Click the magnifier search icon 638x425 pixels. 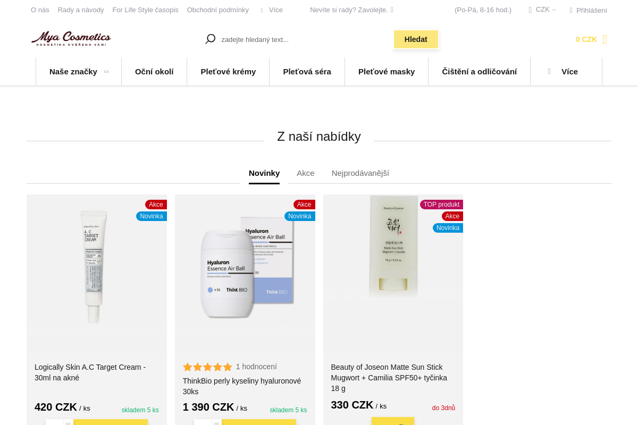click(211, 39)
